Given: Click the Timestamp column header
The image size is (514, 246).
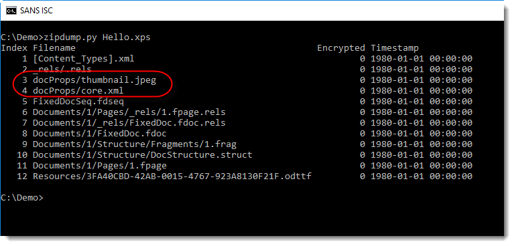Looking at the screenshot, I should click(x=395, y=48).
